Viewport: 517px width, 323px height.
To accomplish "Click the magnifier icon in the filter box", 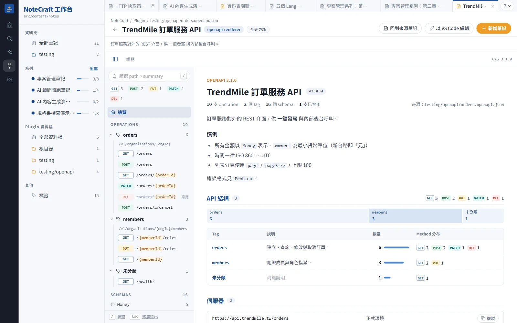I will click(114, 77).
